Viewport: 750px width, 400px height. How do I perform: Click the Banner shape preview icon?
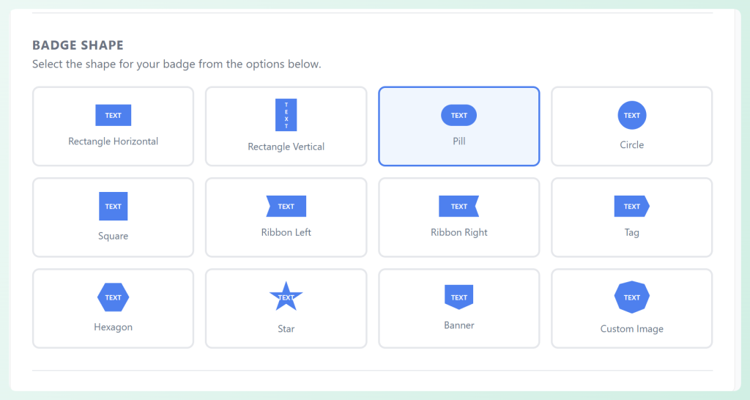click(x=458, y=297)
